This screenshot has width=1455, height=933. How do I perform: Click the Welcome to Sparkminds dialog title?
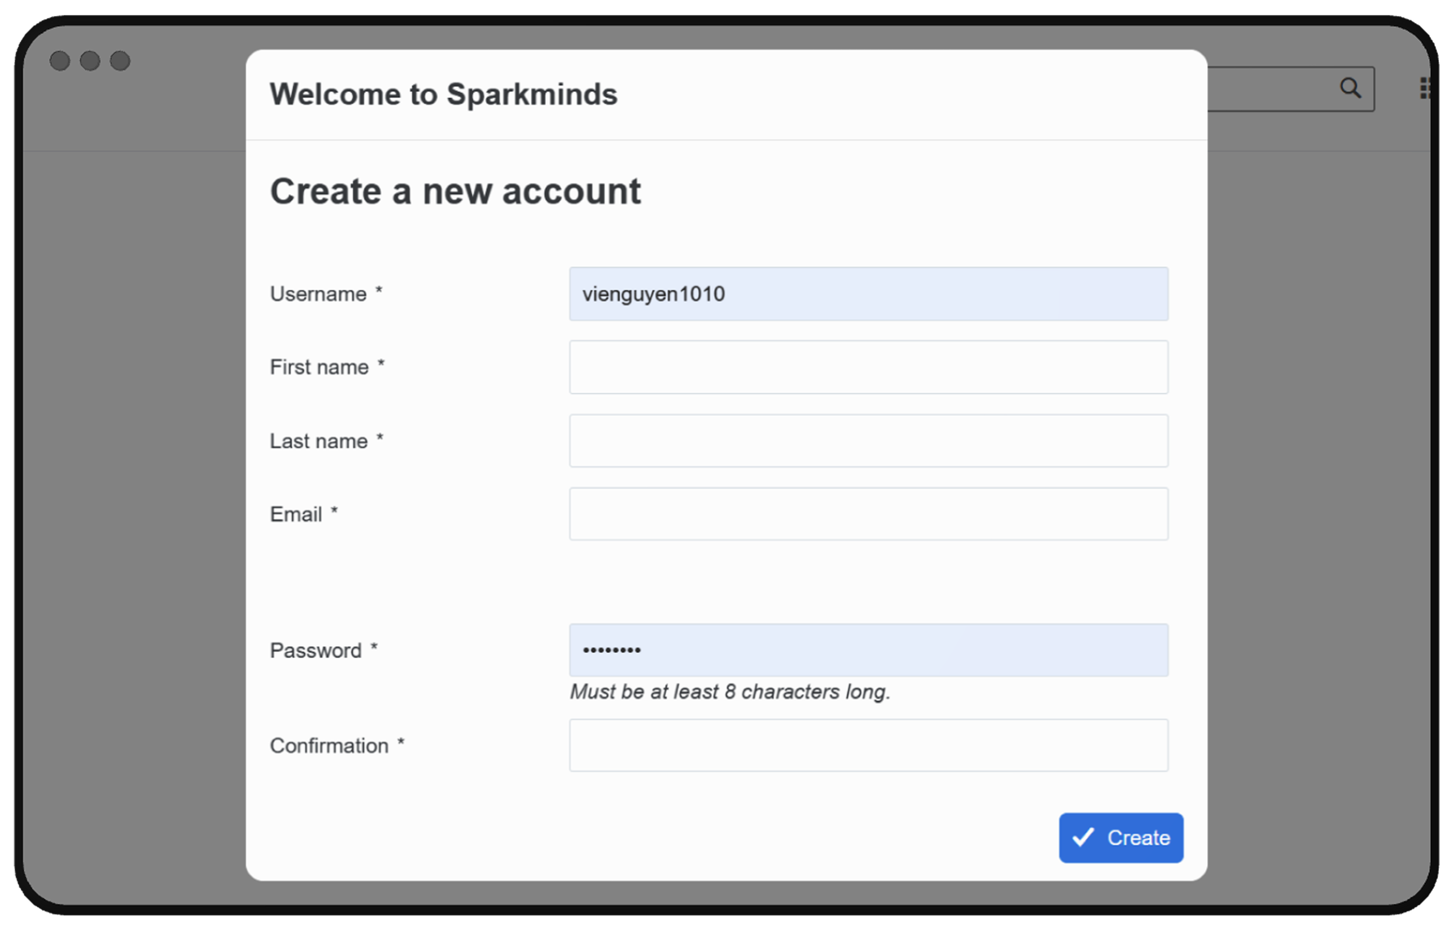[x=443, y=94]
